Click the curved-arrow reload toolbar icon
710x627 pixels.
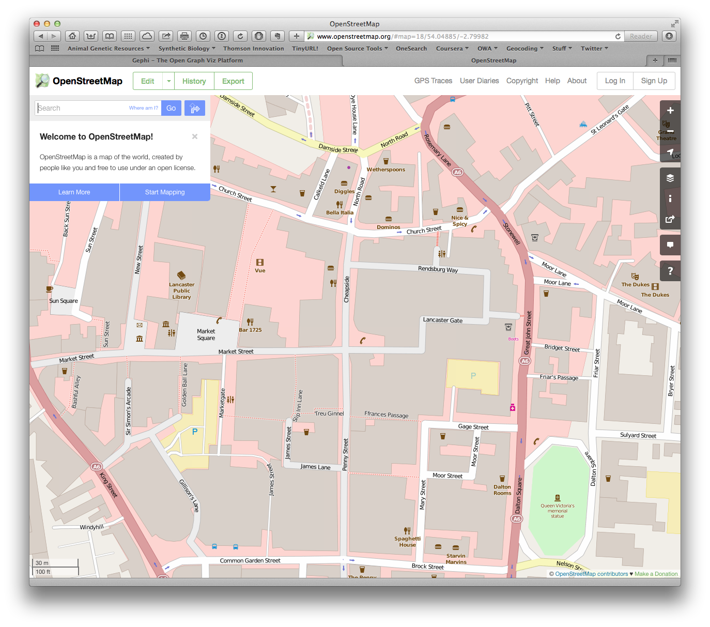coord(240,36)
